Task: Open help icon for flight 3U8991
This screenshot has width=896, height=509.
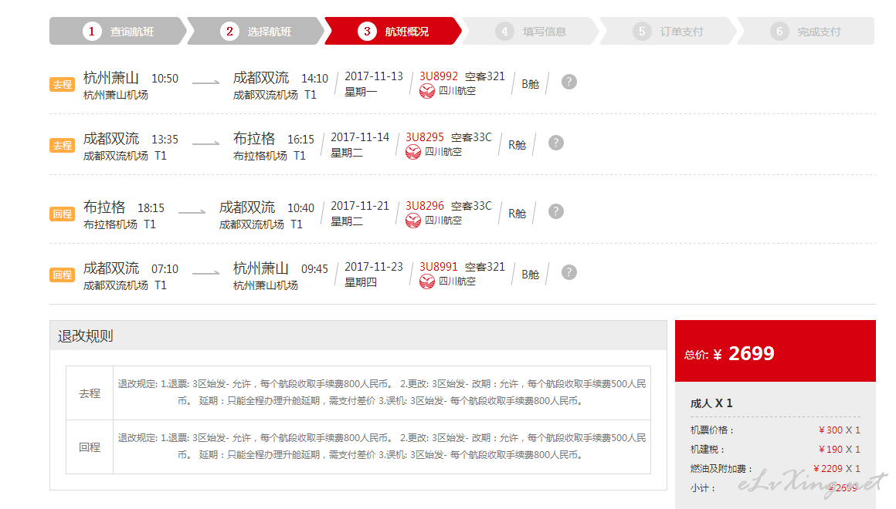Action: pos(568,272)
